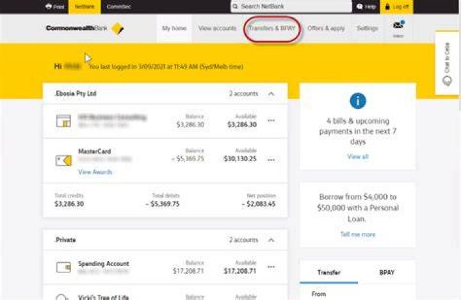Open the Inbox envelope icon
Screen dimensions: 461x300
click(x=398, y=26)
